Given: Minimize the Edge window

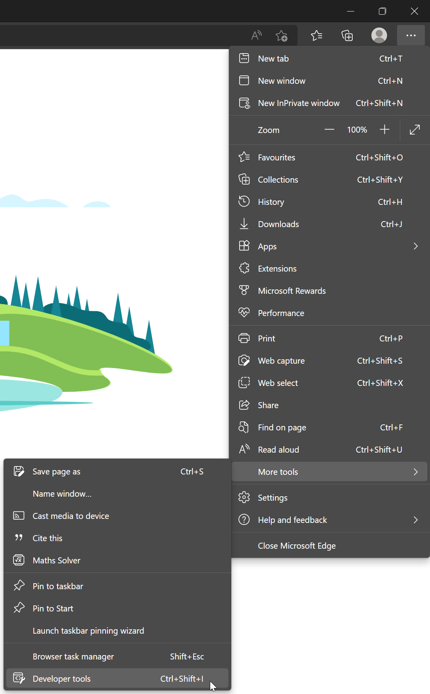Looking at the screenshot, I should click(x=351, y=11).
